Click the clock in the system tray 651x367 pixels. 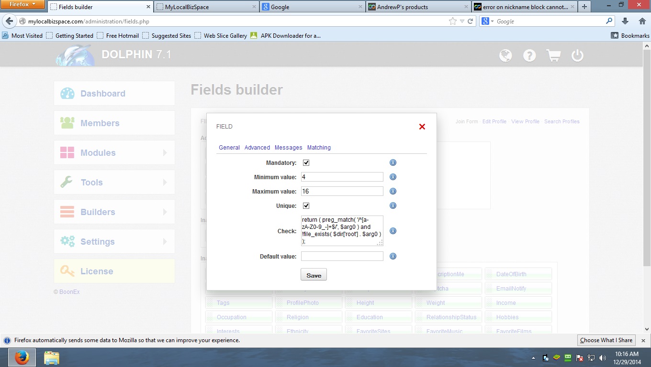click(627, 357)
